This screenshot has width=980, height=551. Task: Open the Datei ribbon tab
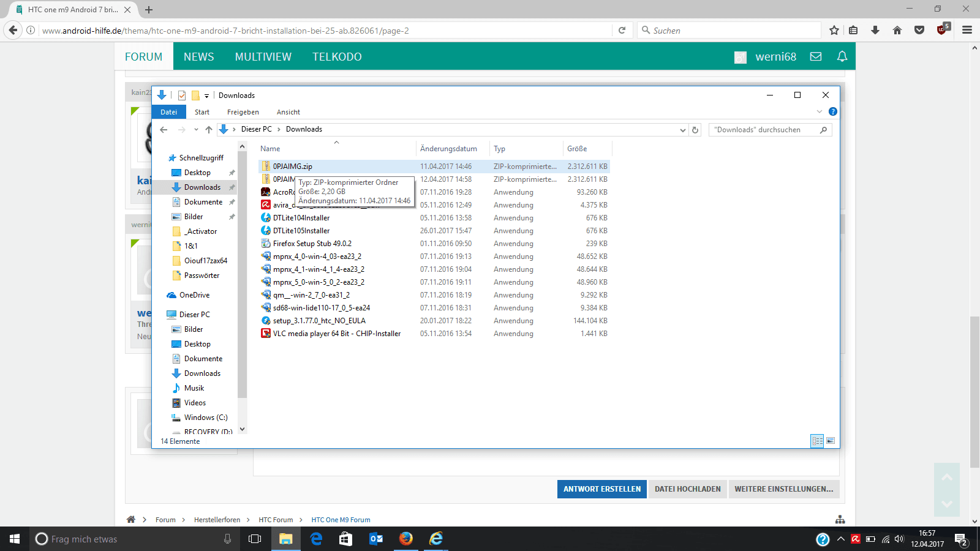[x=169, y=112]
